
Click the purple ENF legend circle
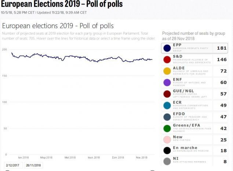(167, 82)
